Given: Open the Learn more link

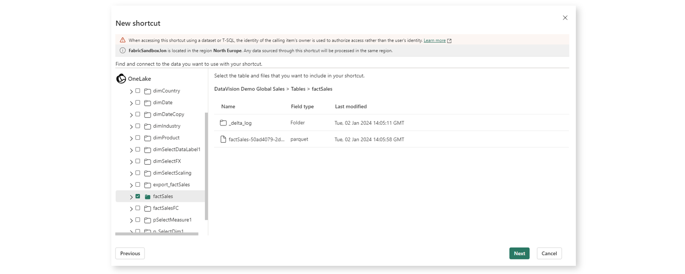Looking at the screenshot, I should [x=434, y=40].
